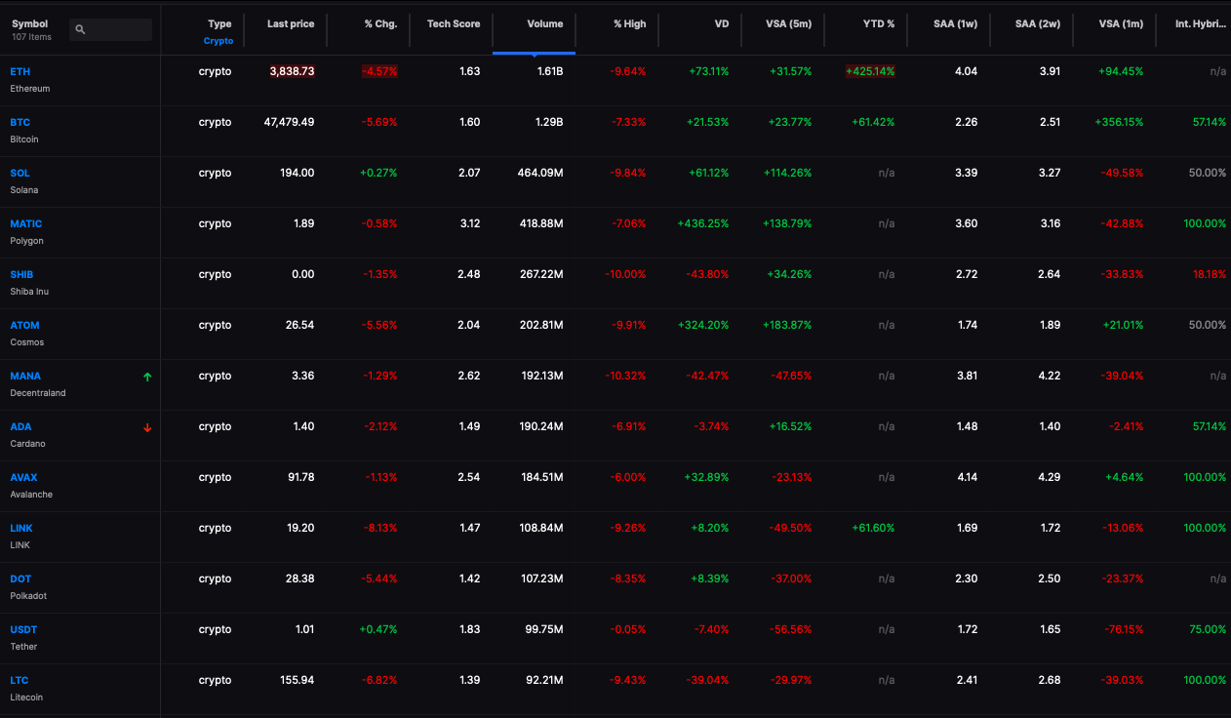Click ETH's highlighted last price 3,838.73

(x=292, y=71)
